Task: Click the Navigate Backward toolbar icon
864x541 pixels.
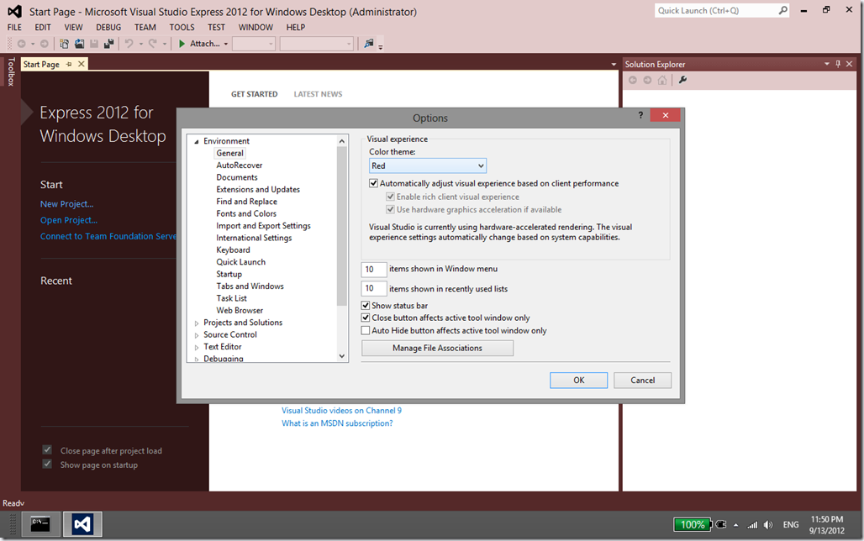Action: click(22, 44)
